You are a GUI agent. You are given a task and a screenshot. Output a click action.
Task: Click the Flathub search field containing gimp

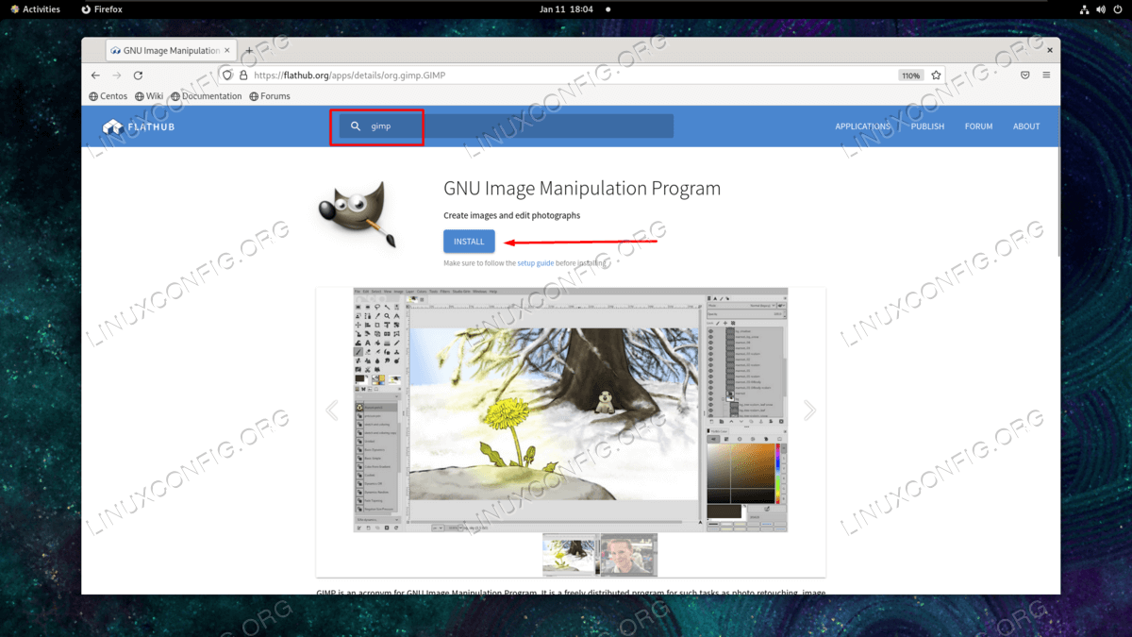click(507, 126)
